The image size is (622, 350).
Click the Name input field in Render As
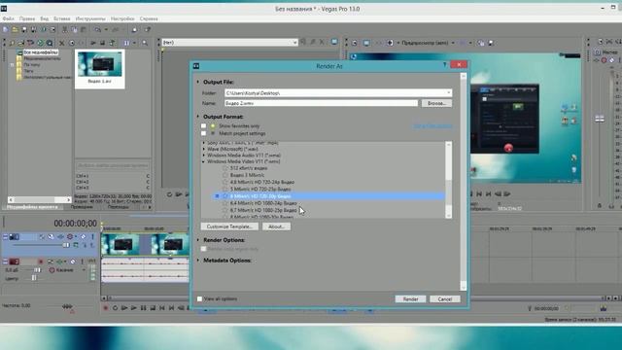[321, 103]
